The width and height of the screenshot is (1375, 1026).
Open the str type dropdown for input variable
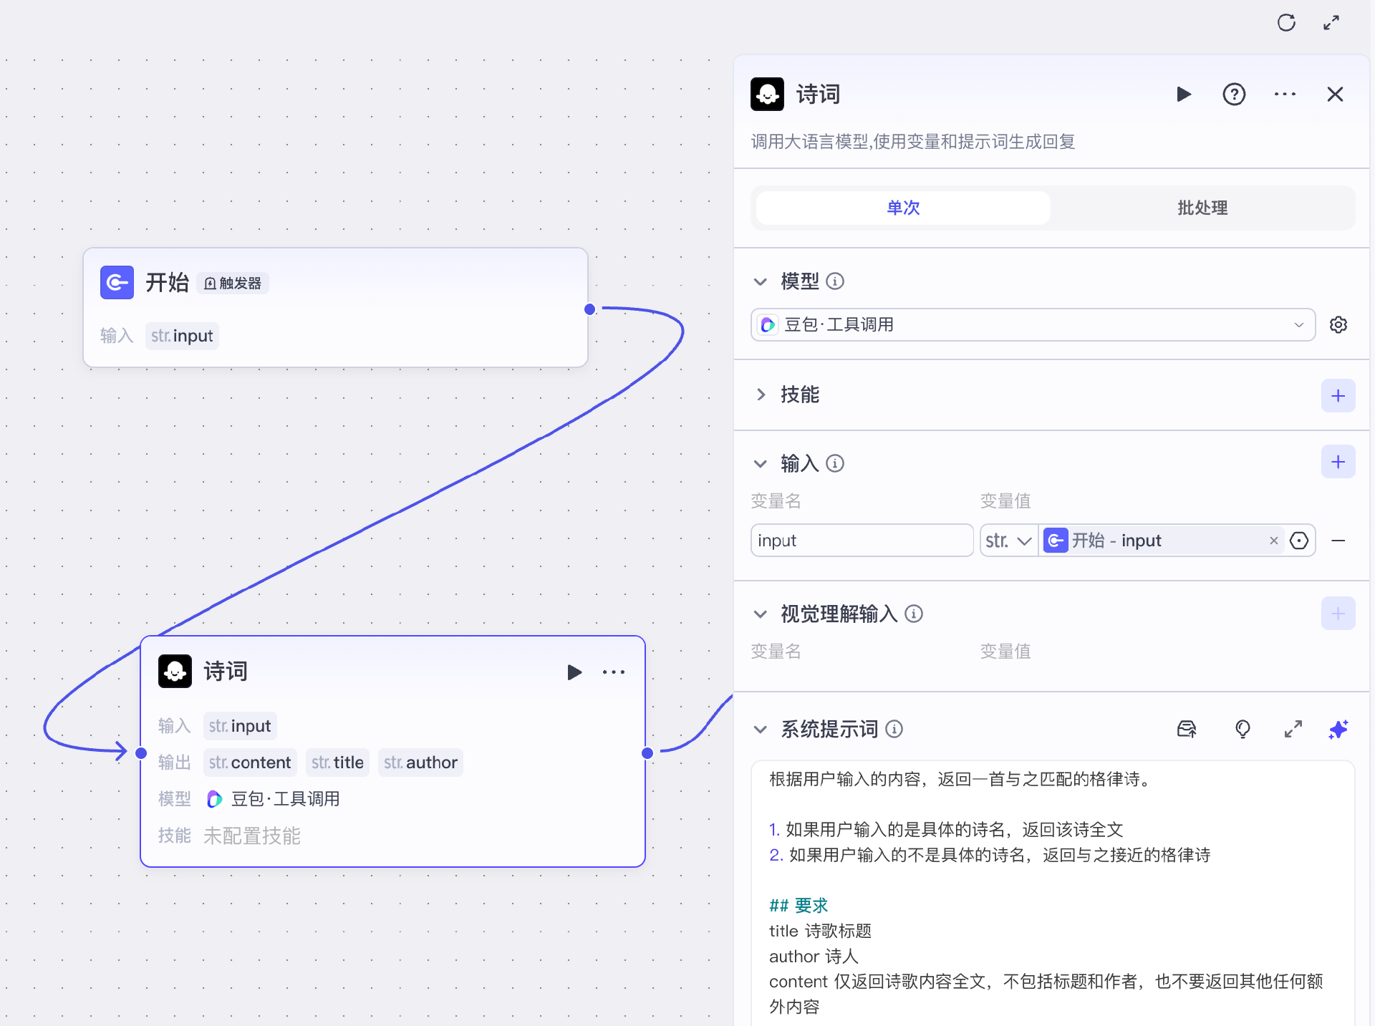click(x=1008, y=541)
